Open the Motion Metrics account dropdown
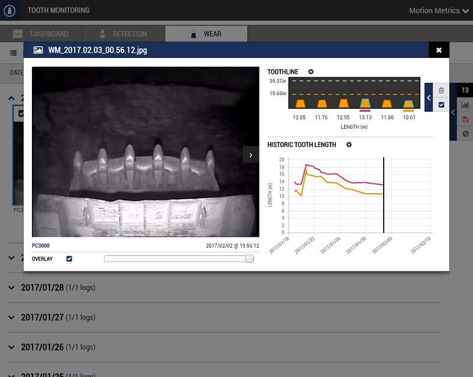Screen dimensions: 473x377 [439, 11]
